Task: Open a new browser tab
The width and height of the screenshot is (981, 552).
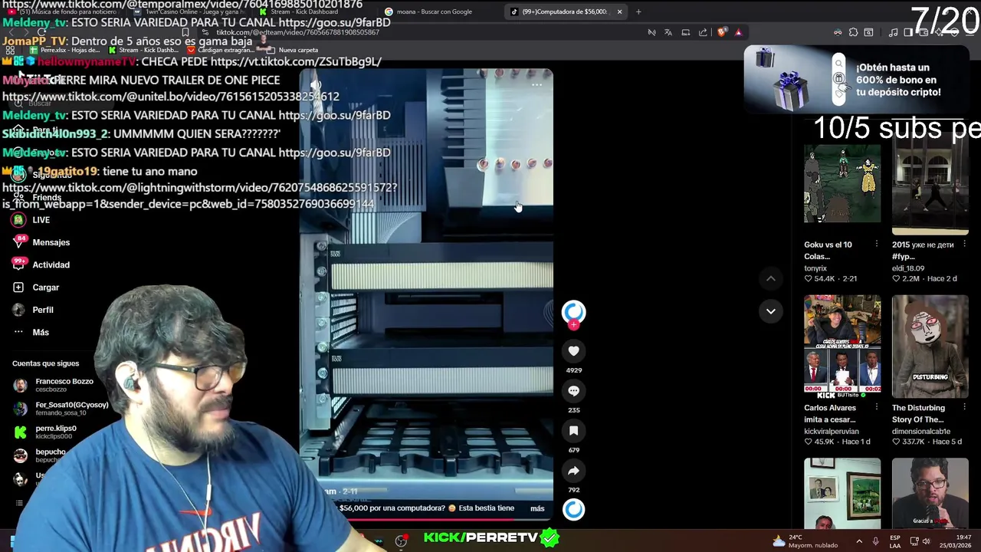Action: point(638,11)
